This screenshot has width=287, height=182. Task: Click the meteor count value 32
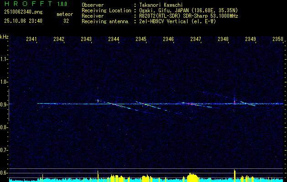[x=66, y=21]
